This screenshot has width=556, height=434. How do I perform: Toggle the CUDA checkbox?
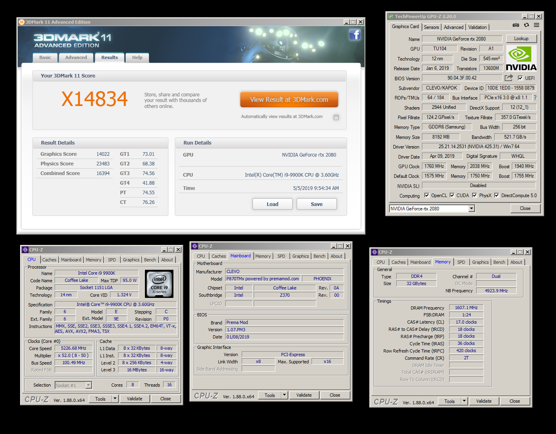click(452, 196)
